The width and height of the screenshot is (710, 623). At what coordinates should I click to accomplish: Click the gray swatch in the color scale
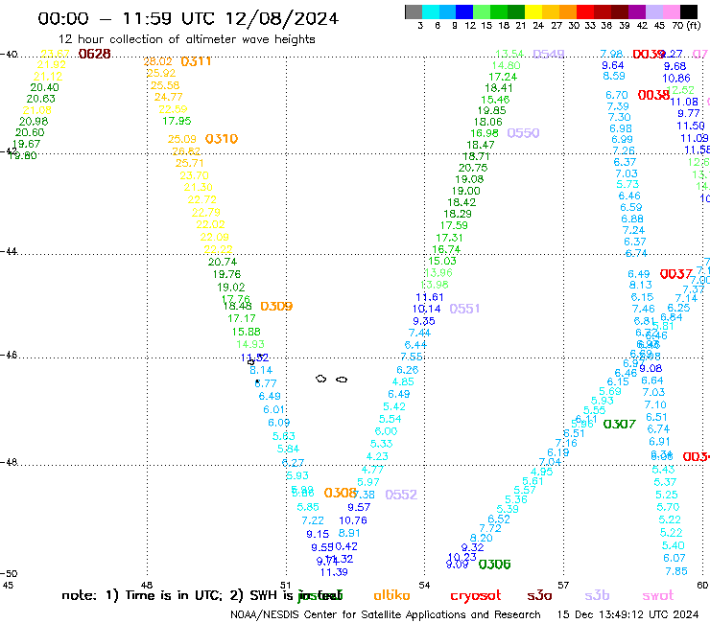point(414,12)
